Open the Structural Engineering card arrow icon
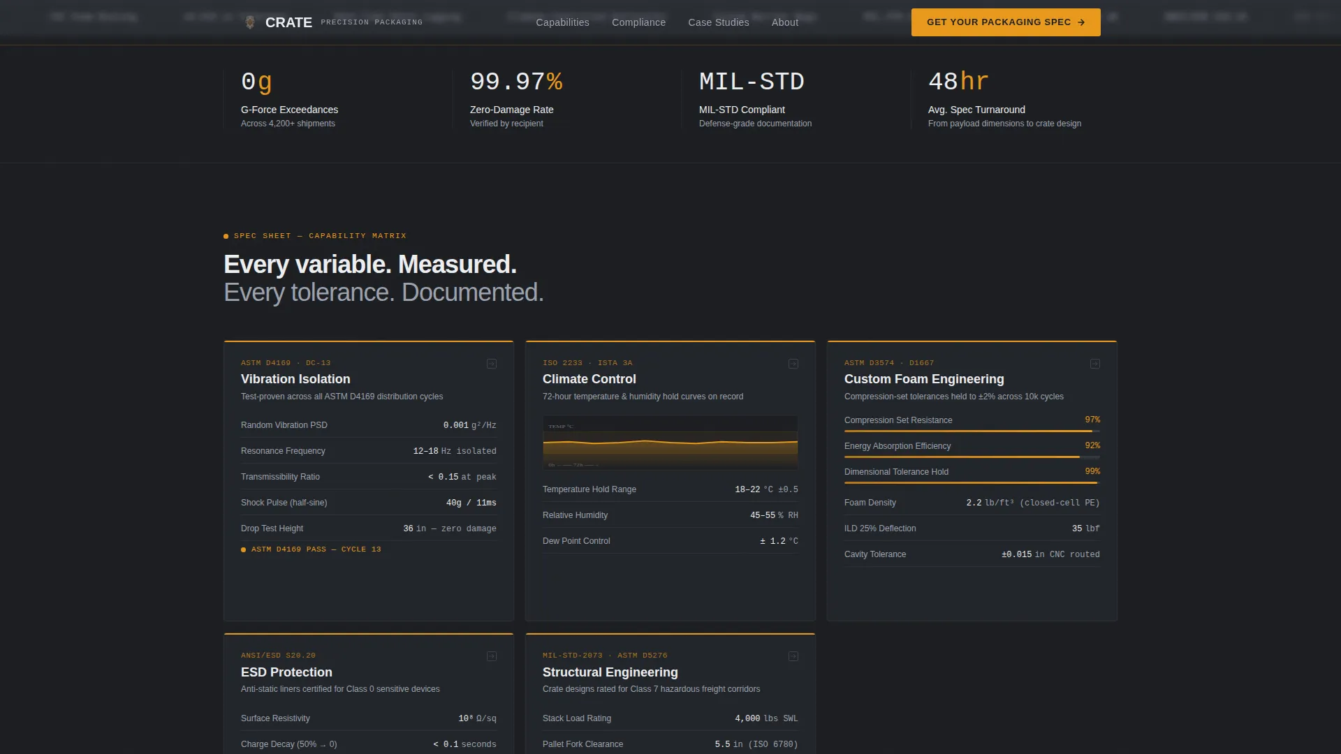The width and height of the screenshot is (1341, 754). tap(793, 656)
